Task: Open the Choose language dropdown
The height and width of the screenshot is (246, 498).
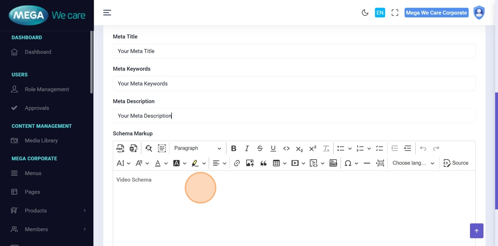Action: pos(413,163)
